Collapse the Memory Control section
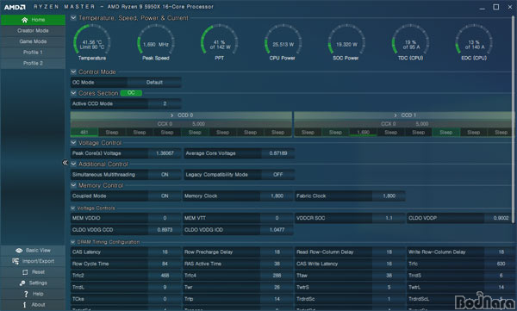Image resolution: width=517 pixels, height=311 pixels. coord(73,185)
